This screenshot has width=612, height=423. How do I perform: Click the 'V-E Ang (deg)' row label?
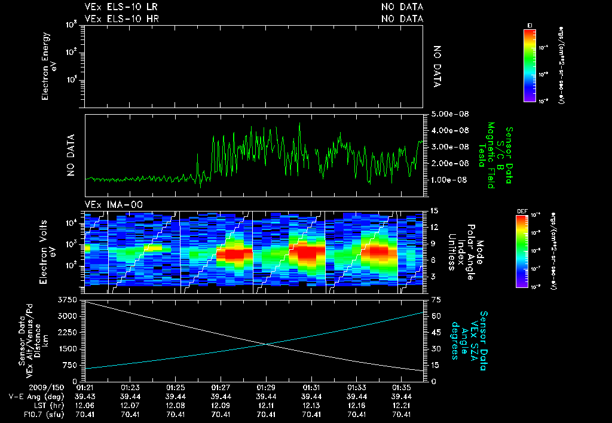pos(36,397)
